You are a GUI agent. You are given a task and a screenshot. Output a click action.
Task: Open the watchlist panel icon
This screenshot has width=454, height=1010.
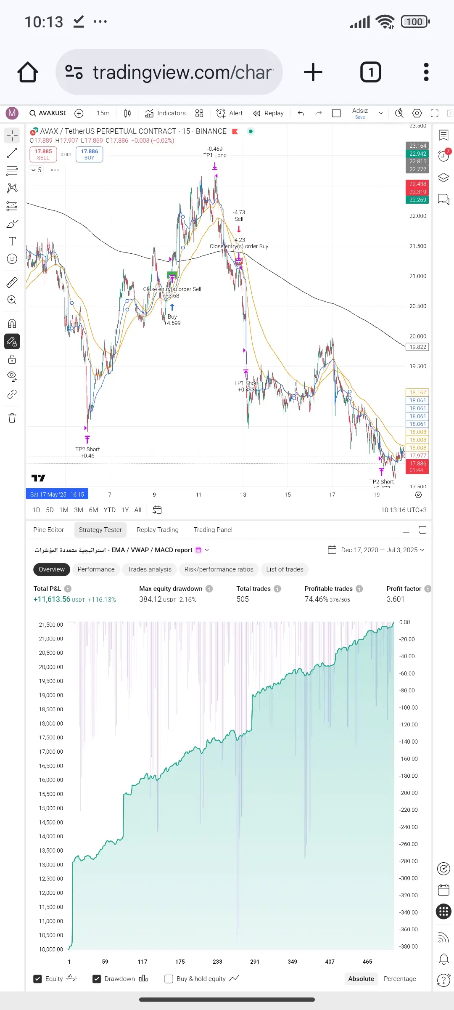[443, 135]
